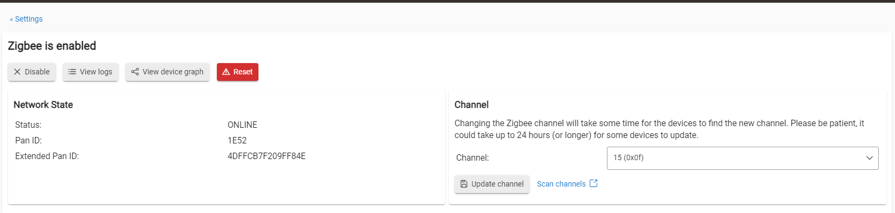The height and width of the screenshot is (213, 895).
Task: Click the graph nodes icon on View device graph
Action: click(135, 72)
